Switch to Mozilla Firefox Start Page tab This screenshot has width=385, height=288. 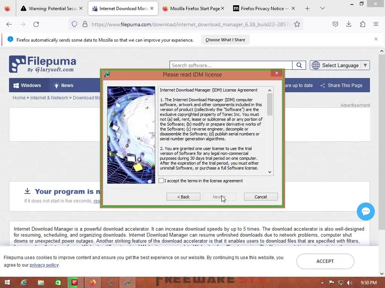[x=192, y=9]
